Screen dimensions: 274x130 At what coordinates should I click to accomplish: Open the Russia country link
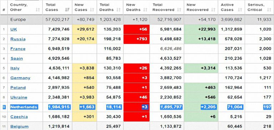tap(18, 39)
